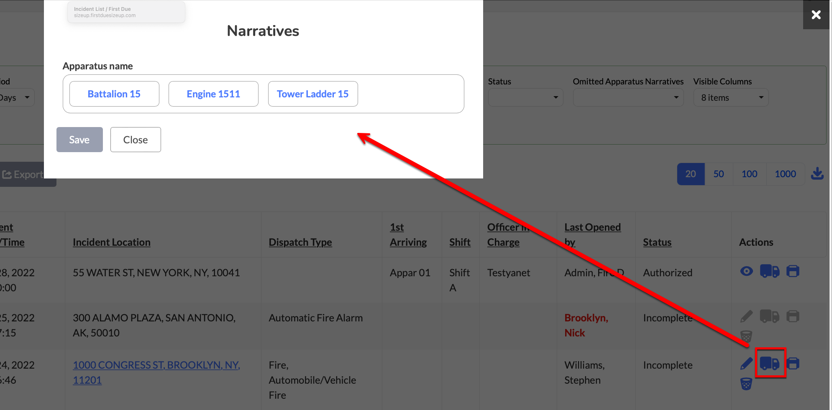Click Automatic Fire Alarm dispatch type
Viewport: 832px width, 410px height.
(x=316, y=318)
